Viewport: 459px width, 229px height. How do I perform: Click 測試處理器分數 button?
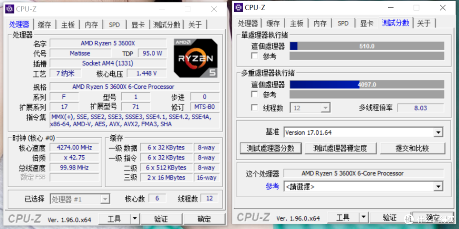click(x=270, y=148)
